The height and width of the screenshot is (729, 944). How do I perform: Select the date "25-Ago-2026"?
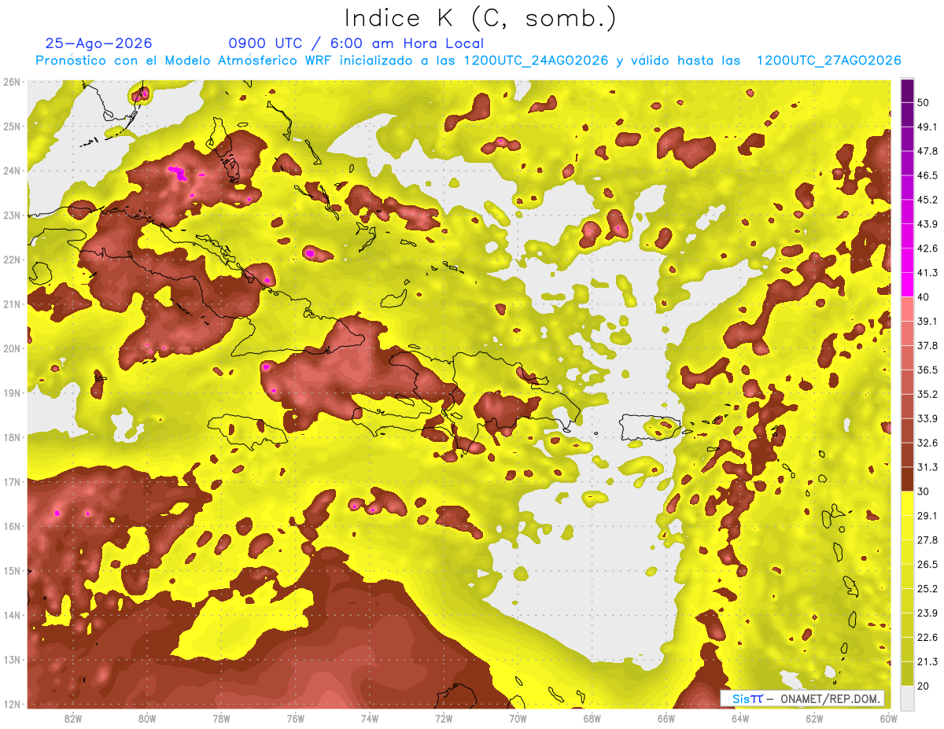click(99, 43)
